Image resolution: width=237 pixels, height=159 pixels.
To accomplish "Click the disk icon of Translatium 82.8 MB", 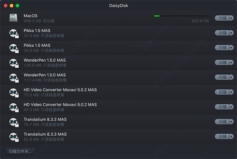I will click(14, 137).
